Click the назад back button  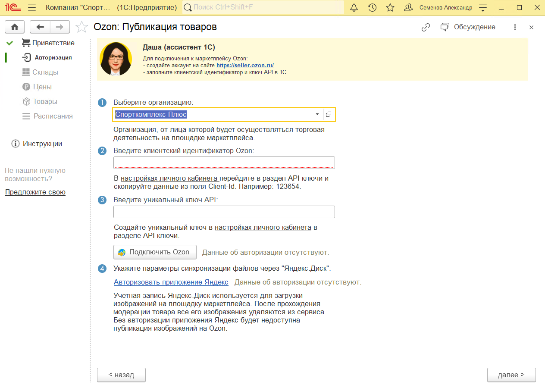click(121, 375)
